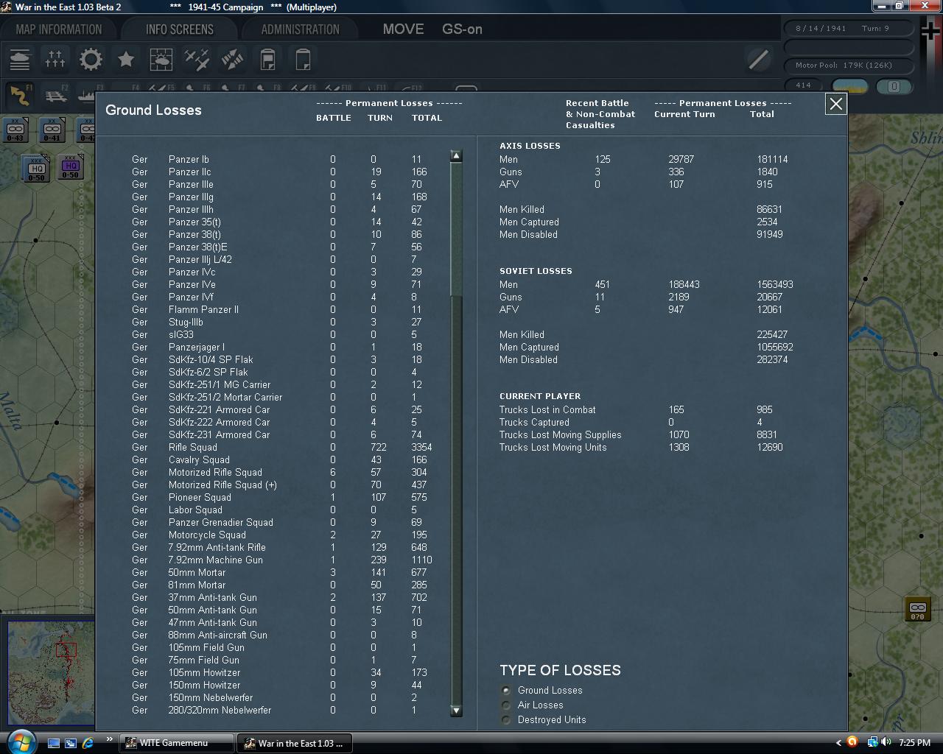Open the blank clipboard report icon
Image resolution: width=943 pixels, height=754 pixels.
click(303, 59)
